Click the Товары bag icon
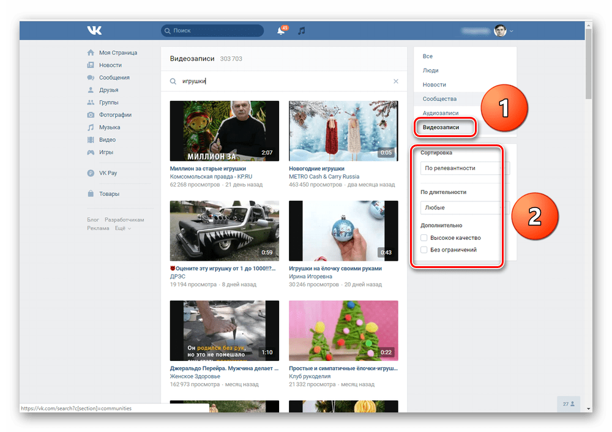The image size is (612, 432). point(91,194)
